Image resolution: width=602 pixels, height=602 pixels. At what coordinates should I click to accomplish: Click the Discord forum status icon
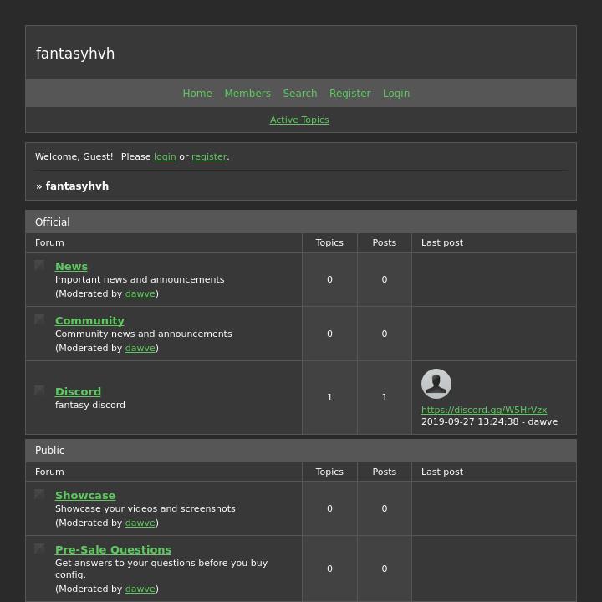pos(39,390)
